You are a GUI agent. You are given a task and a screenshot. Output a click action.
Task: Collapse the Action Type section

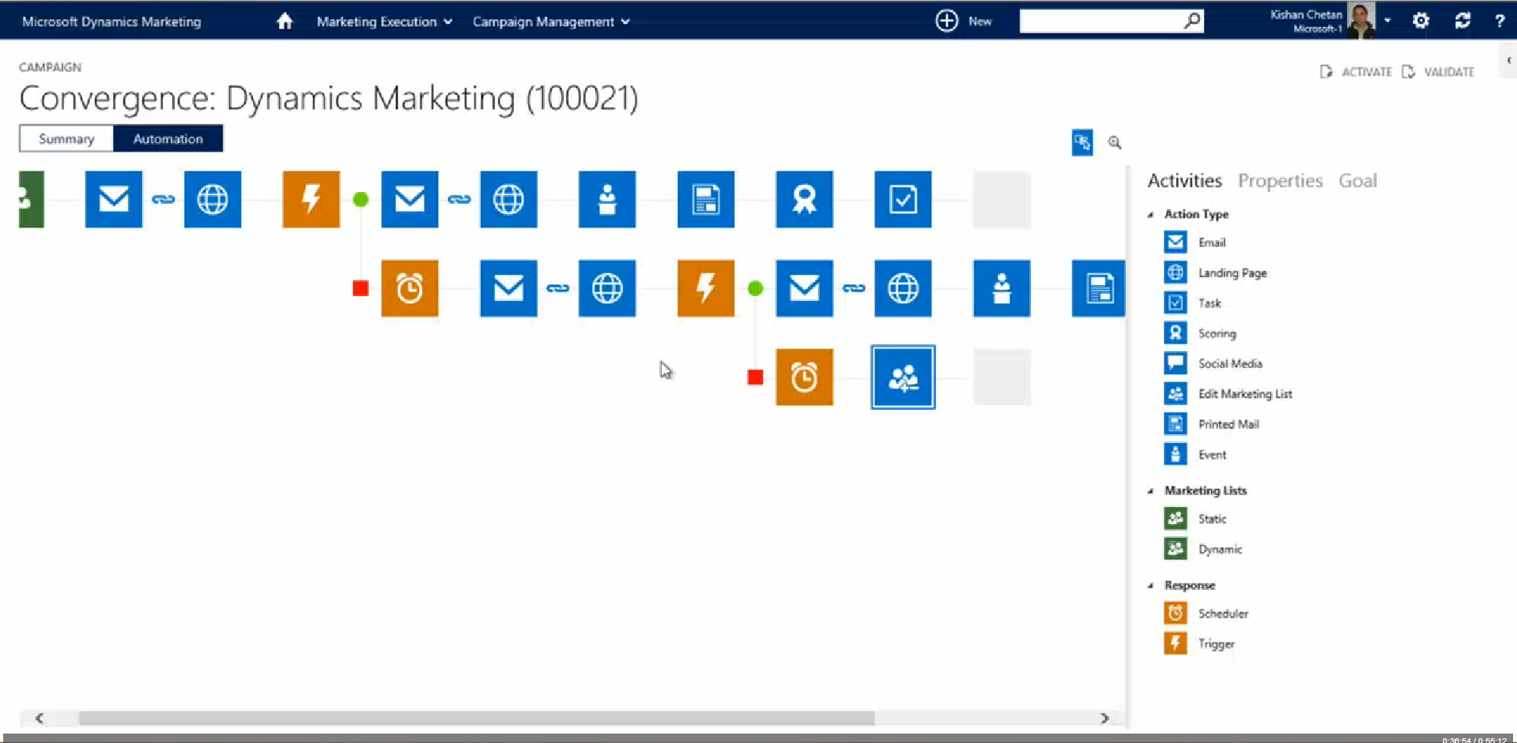pyautogui.click(x=1151, y=215)
